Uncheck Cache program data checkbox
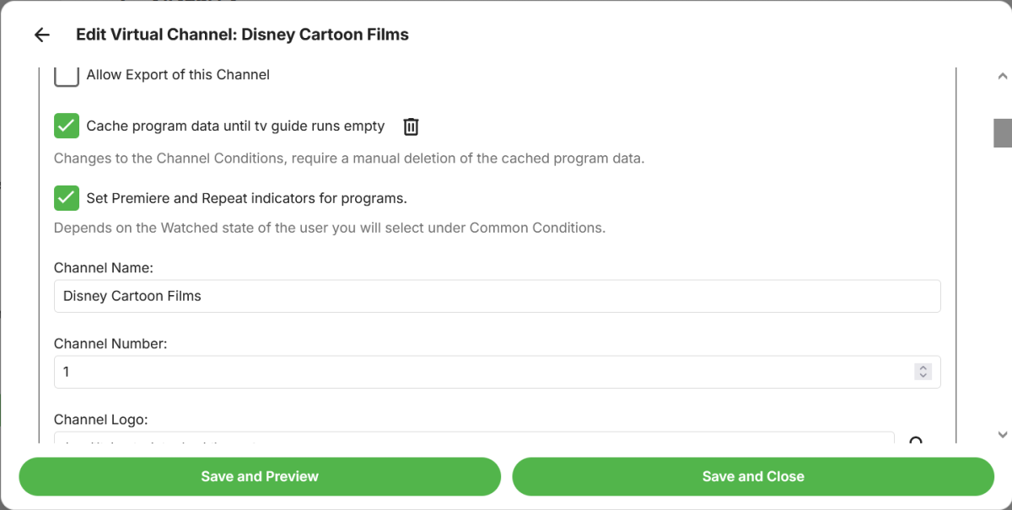 click(67, 126)
